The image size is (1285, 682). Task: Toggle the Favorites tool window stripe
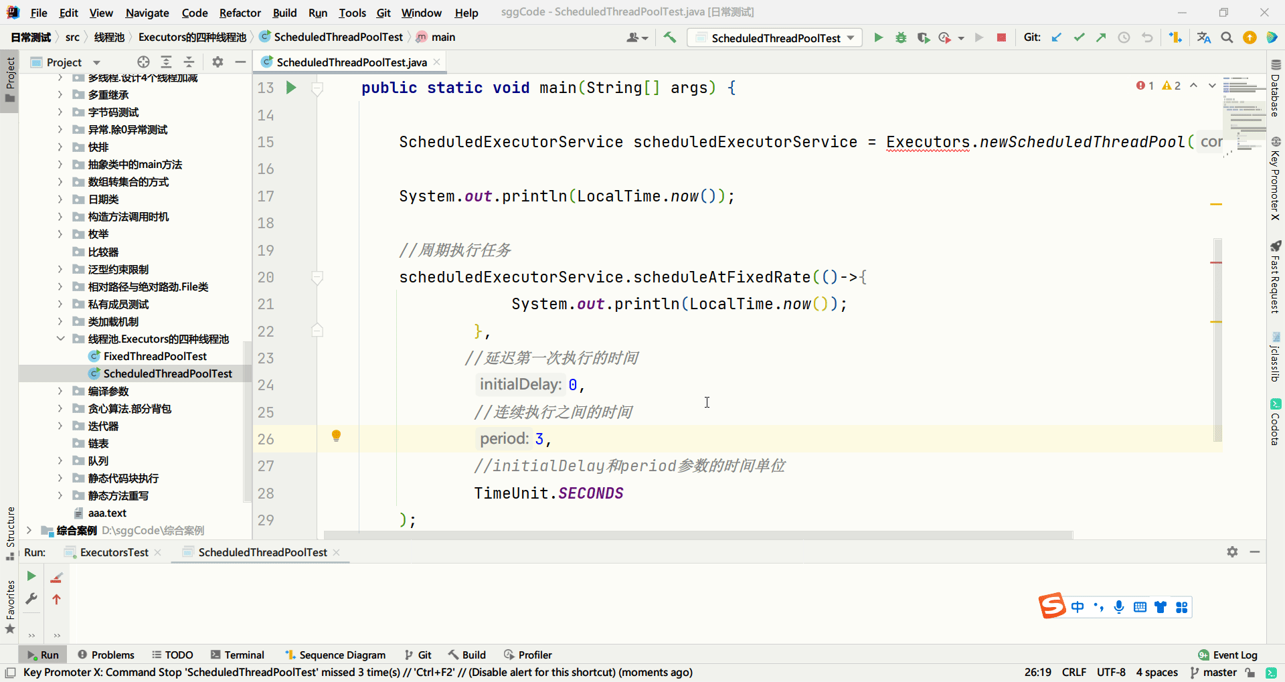pos(10,606)
